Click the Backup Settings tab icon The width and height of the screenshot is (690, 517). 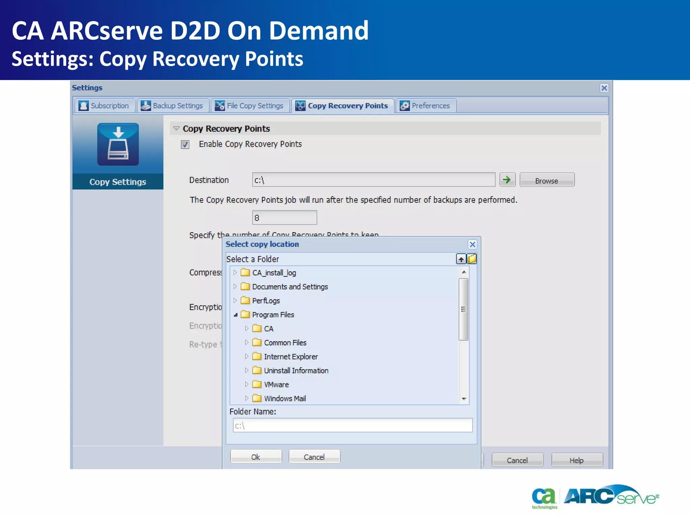pyautogui.click(x=146, y=106)
